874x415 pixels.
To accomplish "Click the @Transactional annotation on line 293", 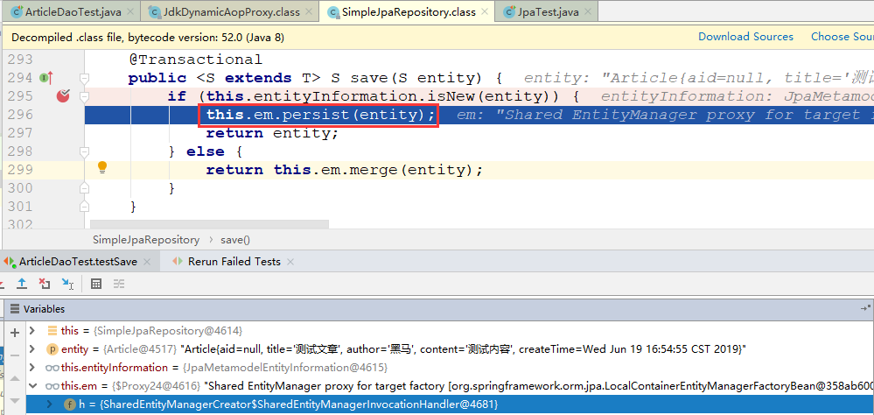I will (195, 60).
